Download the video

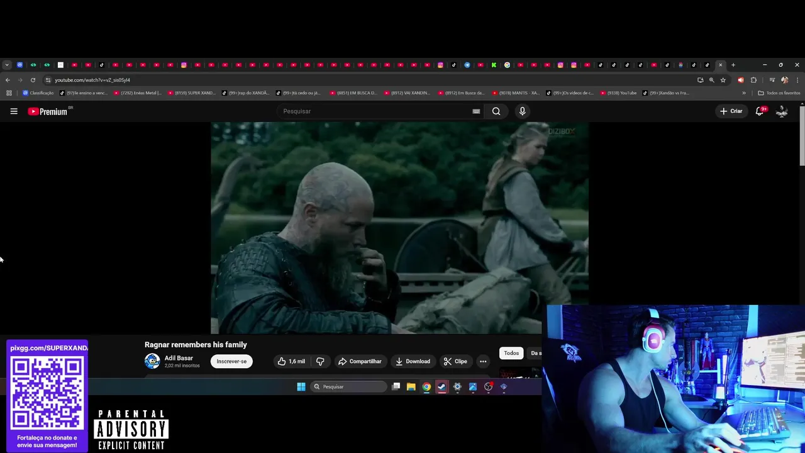tap(413, 361)
